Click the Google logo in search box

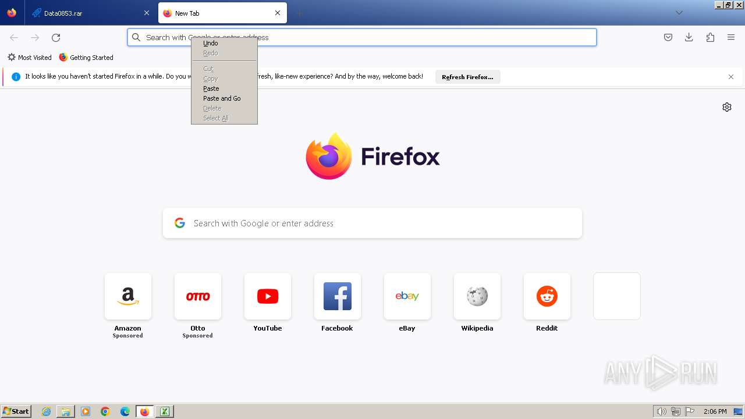(x=180, y=223)
